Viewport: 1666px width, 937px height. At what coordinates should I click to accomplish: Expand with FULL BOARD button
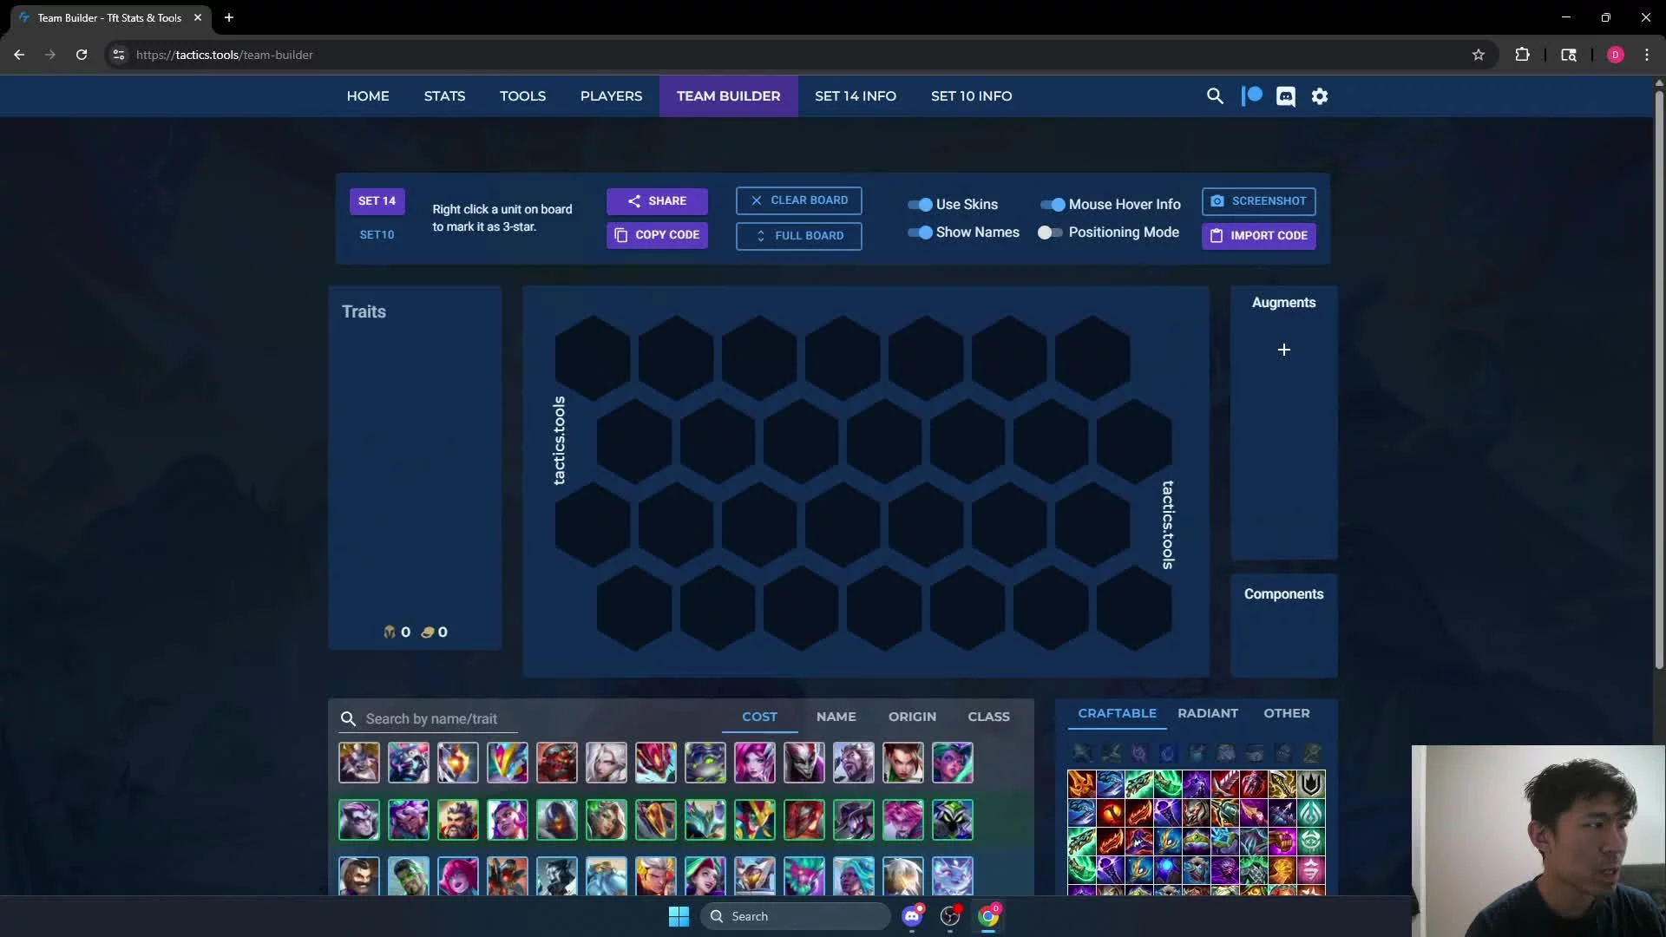(799, 236)
